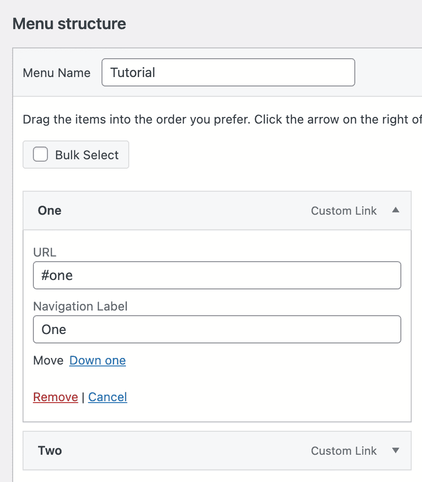
Task: Click the Navigation Label caption text
Action: (80, 306)
